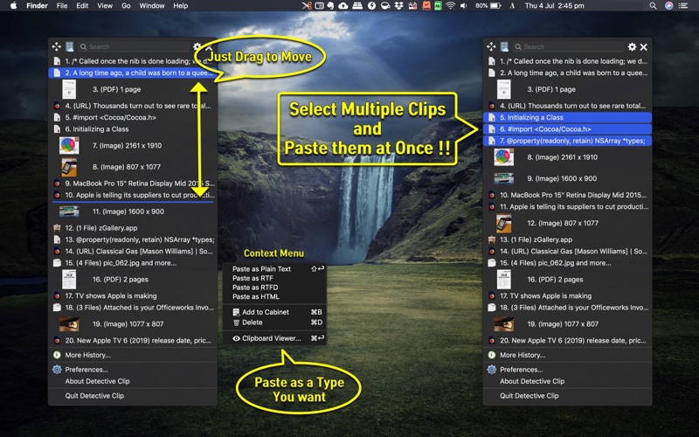Select clip '9. (Image) 1600 x 900'
This screenshot has height=437, width=699.
point(567,179)
